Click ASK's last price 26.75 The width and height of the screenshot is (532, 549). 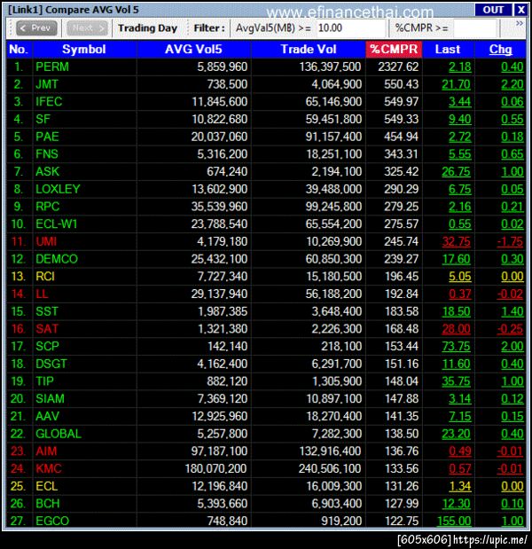tap(457, 172)
